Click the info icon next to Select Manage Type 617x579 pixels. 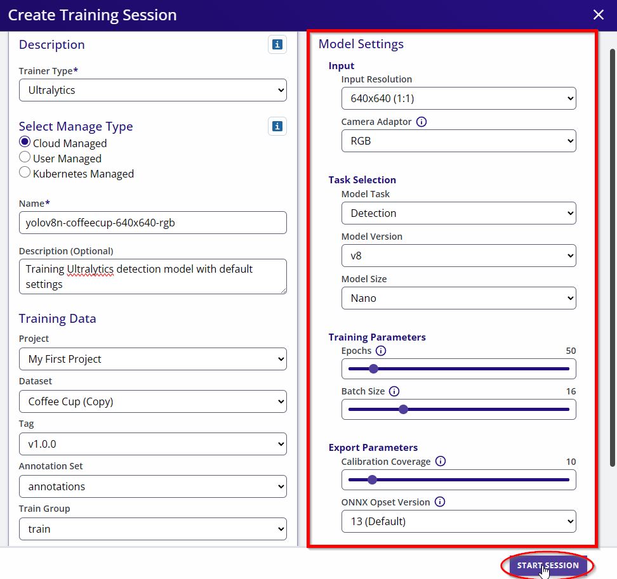pyautogui.click(x=277, y=126)
